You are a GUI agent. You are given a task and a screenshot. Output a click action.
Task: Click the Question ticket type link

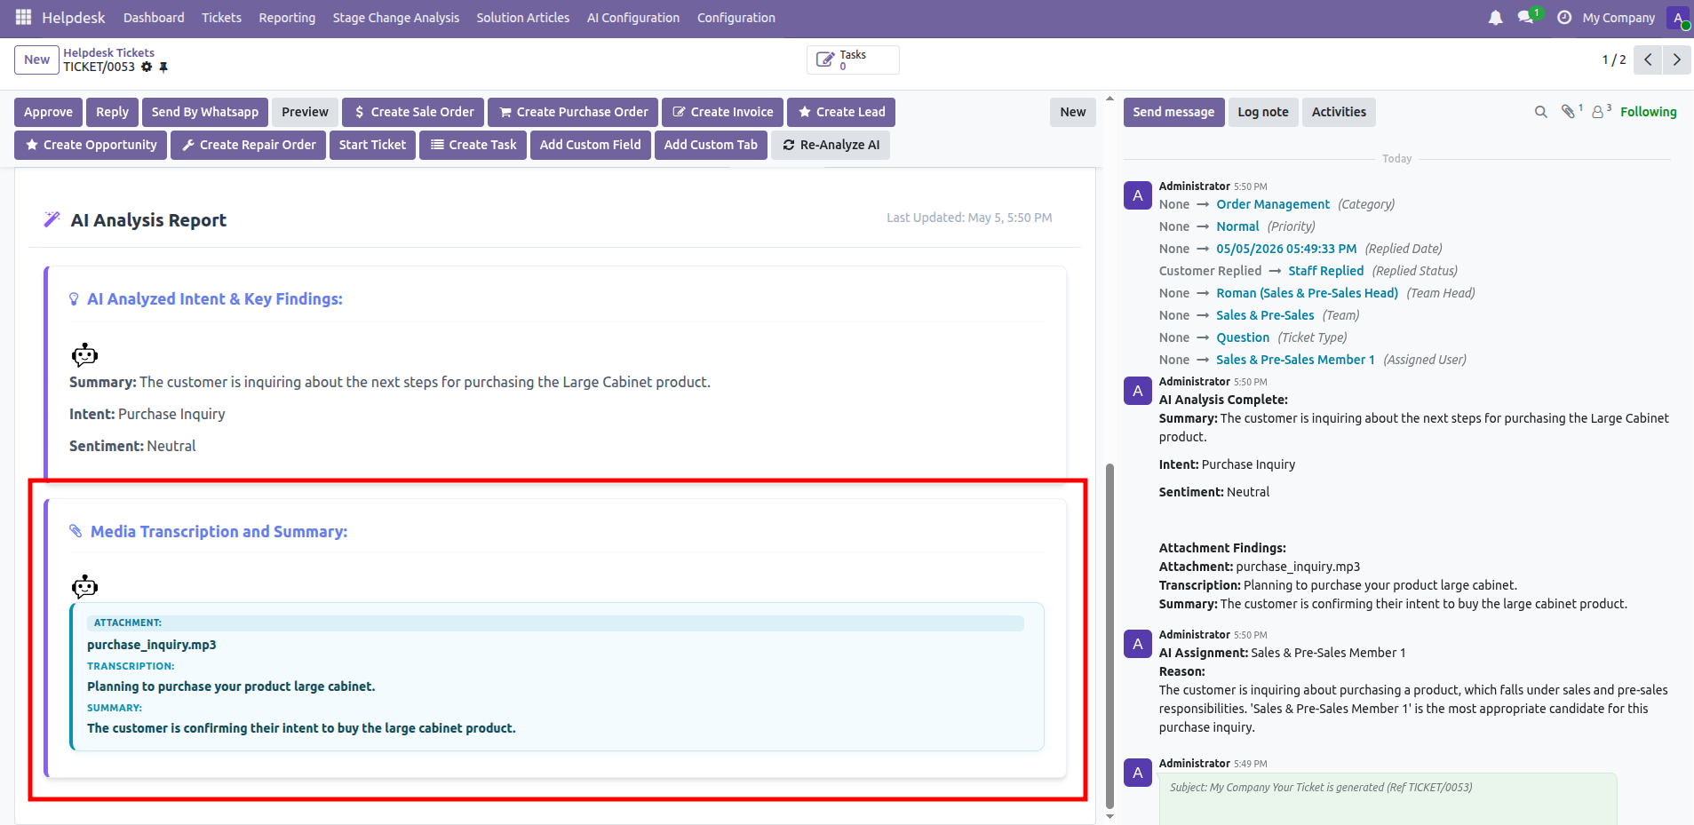pos(1243,337)
